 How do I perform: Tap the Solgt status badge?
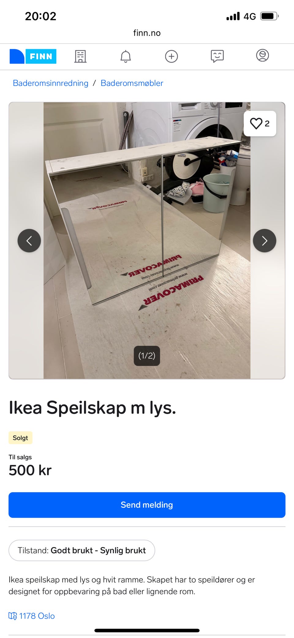coord(20,438)
